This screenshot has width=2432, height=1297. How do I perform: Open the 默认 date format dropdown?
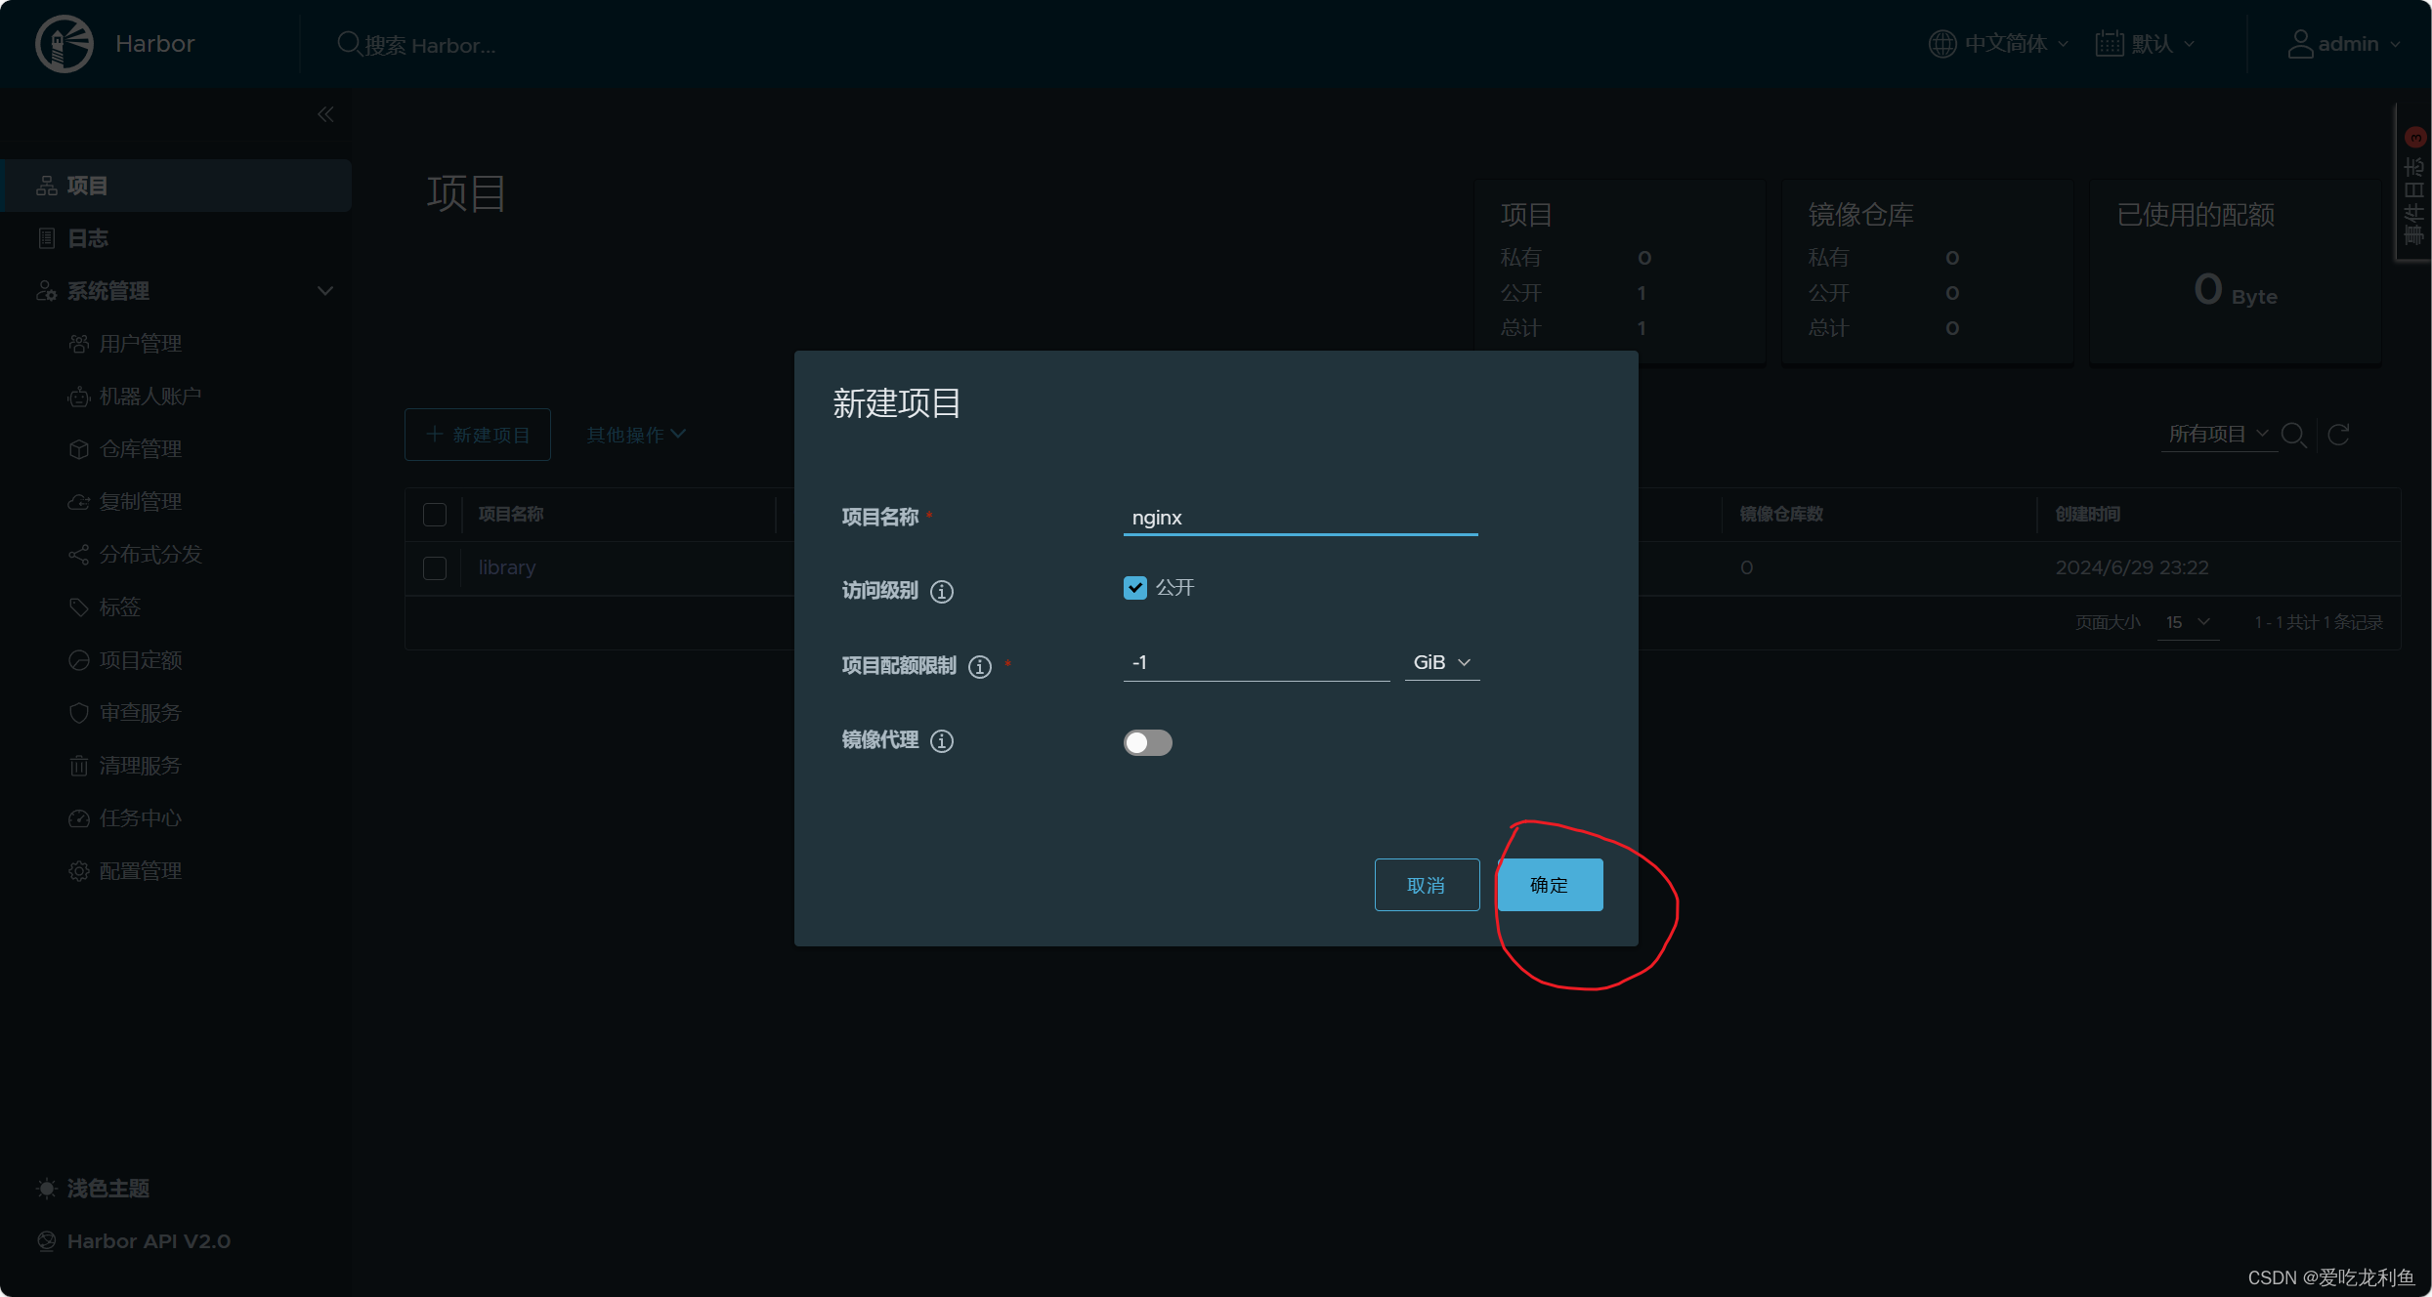coord(2146,44)
